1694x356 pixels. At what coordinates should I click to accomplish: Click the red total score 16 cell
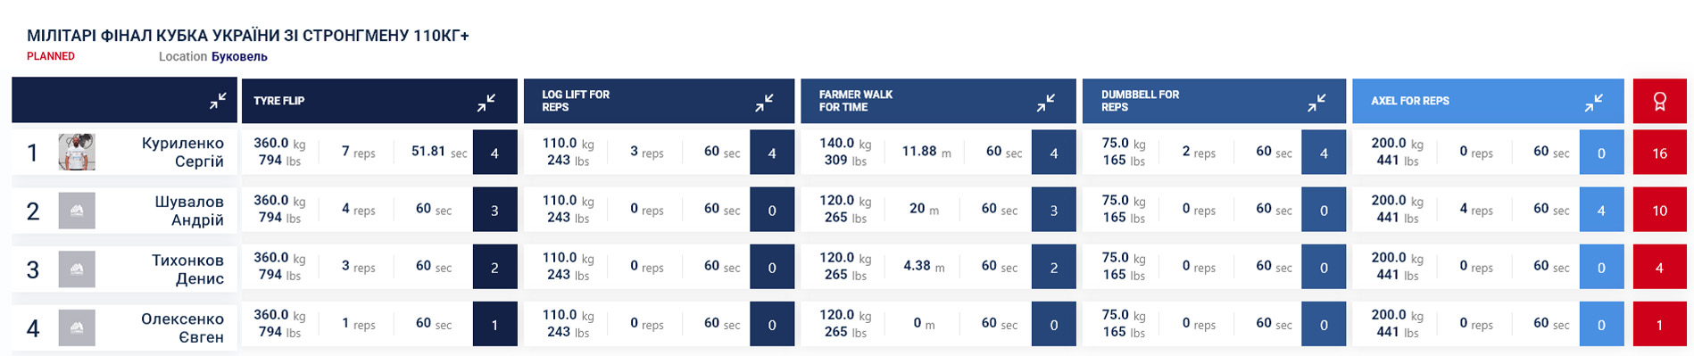point(1659,153)
